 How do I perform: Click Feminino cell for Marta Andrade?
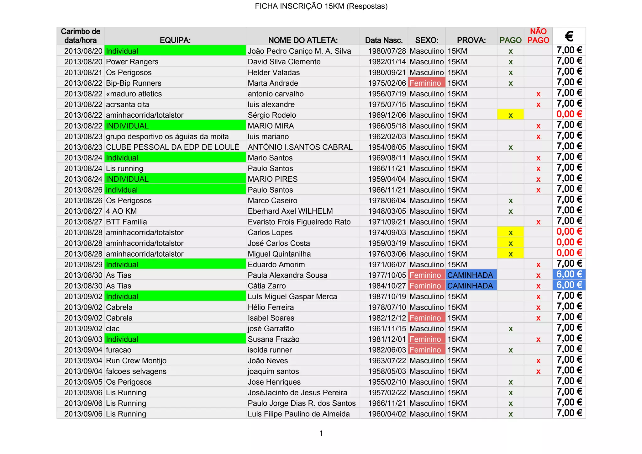(426, 83)
